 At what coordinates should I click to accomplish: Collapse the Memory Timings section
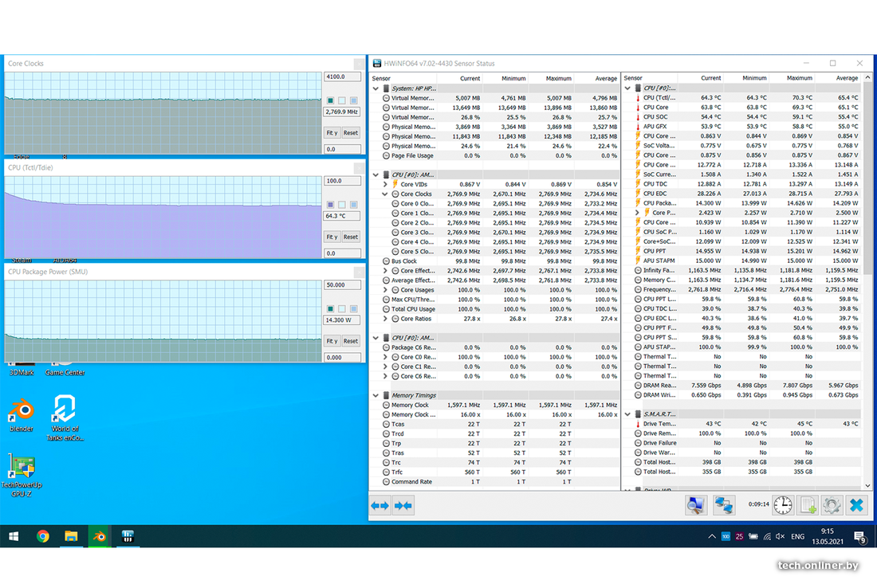pos(376,395)
